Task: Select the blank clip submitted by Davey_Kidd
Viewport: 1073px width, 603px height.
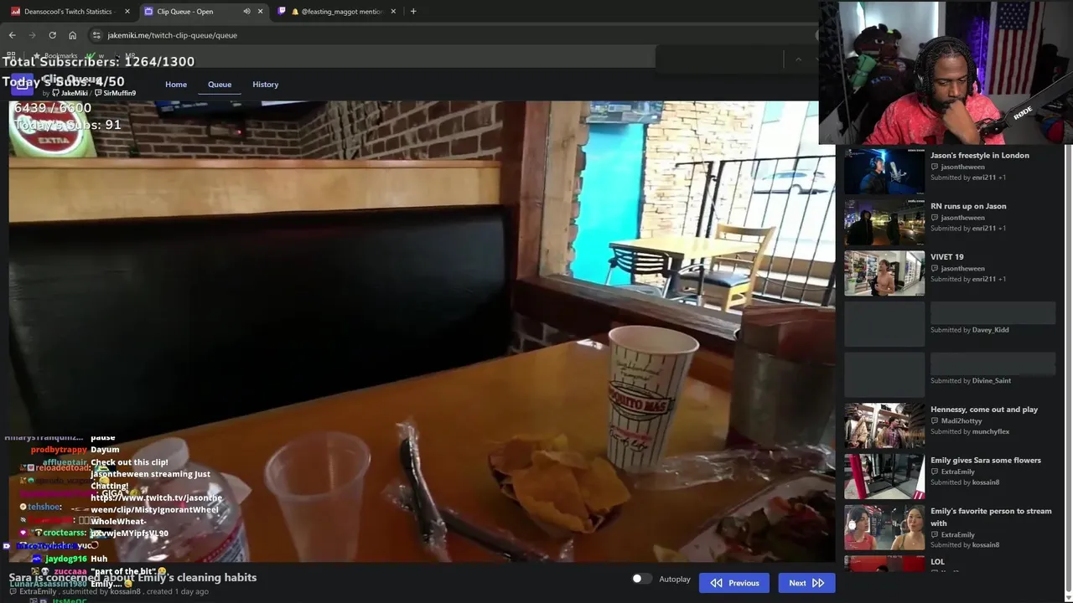Action: pyautogui.click(x=884, y=324)
